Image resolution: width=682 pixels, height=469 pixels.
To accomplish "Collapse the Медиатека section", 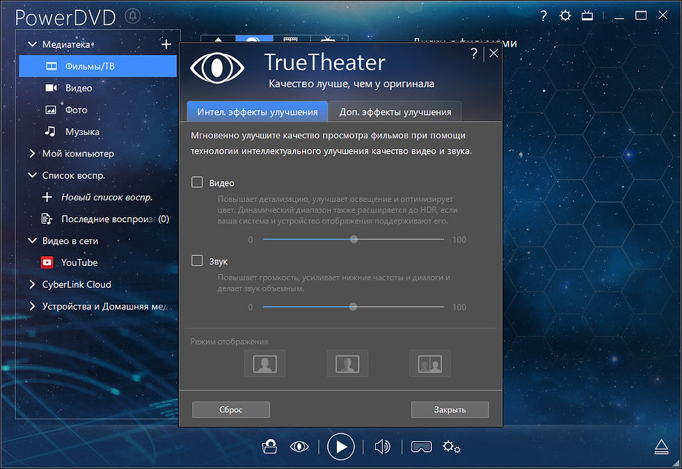I will [32, 44].
